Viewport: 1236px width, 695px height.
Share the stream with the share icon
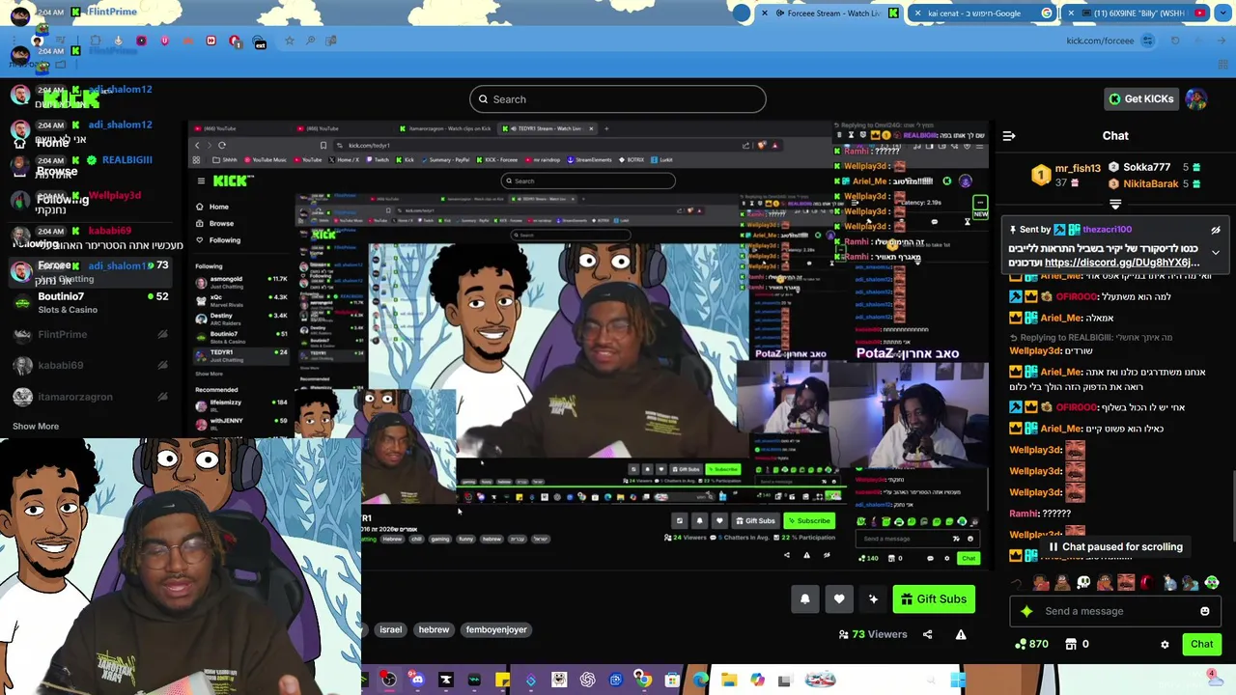pyautogui.click(x=927, y=634)
